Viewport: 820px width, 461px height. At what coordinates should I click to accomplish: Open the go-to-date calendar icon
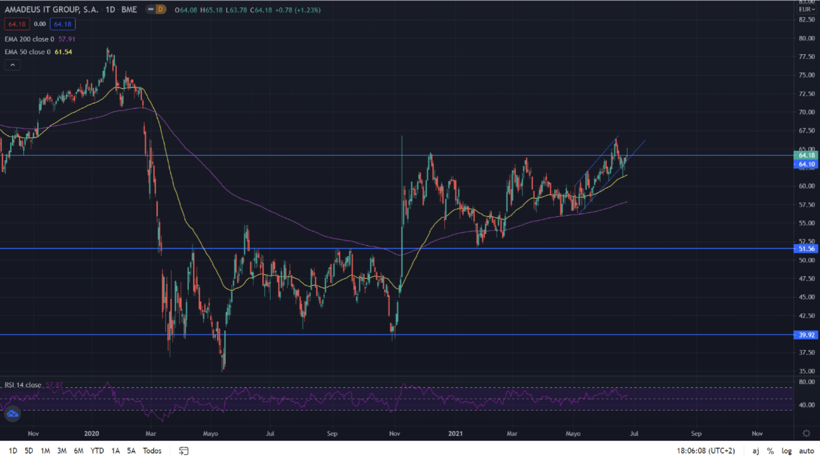click(x=184, y=451)
